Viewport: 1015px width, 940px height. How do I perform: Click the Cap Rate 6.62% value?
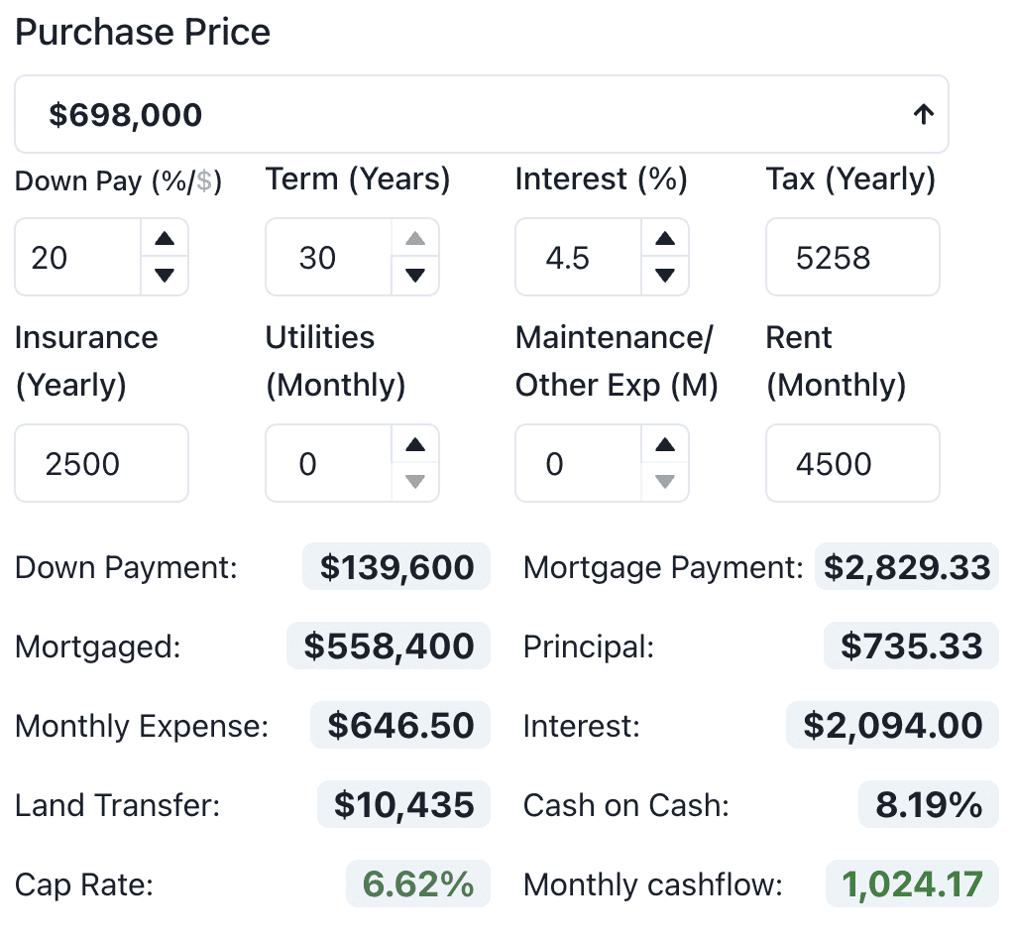click(x=417, y=883)
